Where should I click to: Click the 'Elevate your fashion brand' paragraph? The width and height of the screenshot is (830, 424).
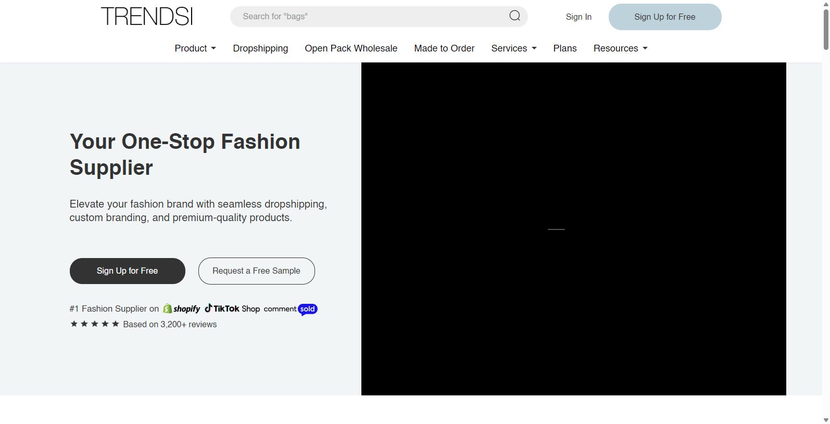198,211
